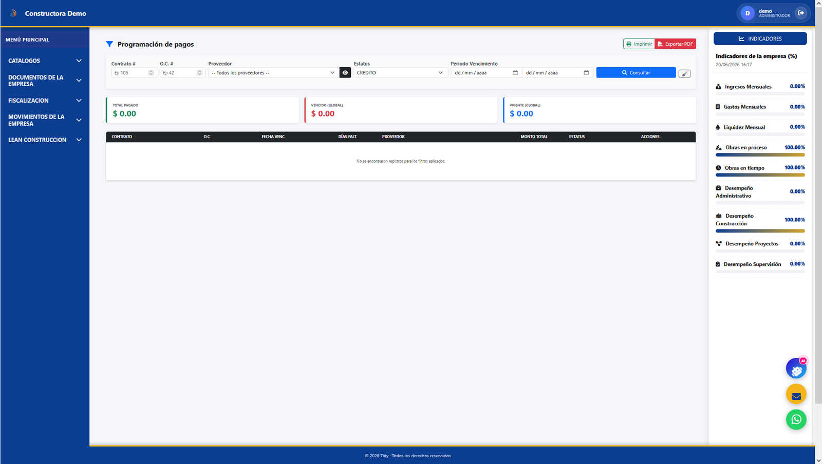Click the Gastos Mensuales icon
The image size is (822, 464).
(x=718, y=107)
